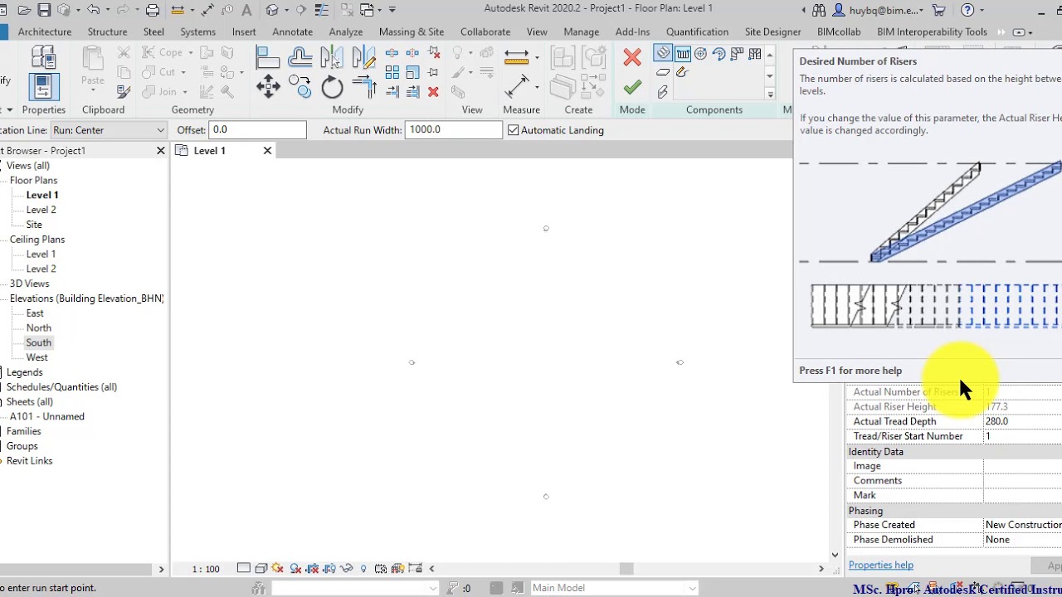Image resolution: width=1062 pixels, height=597 pixels.
Task: Click the Help question mark icon
Action: [x=967, y=10]
